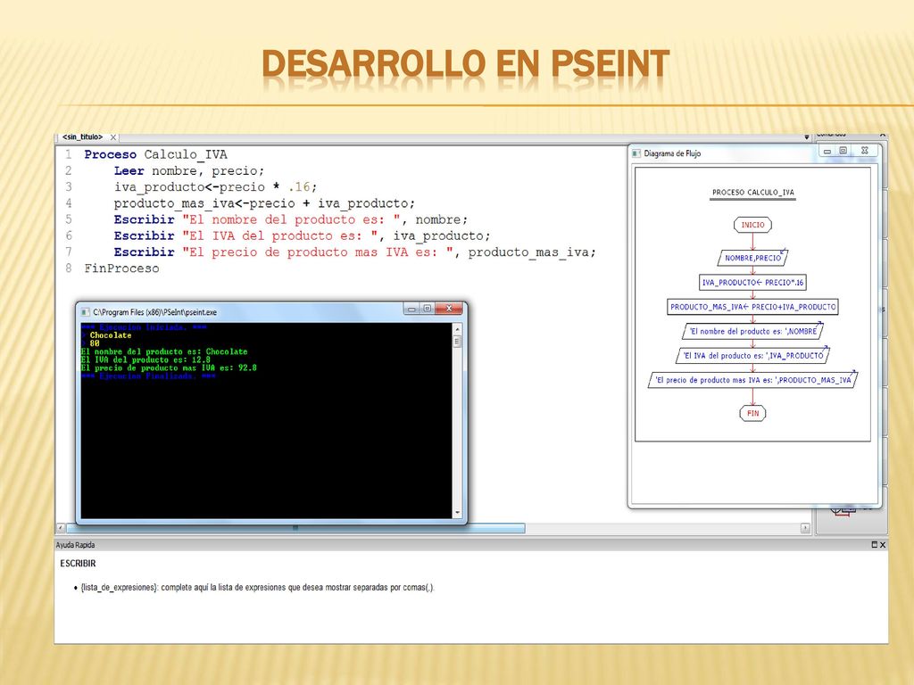
Task: Minimize the Diagrama de Flujo window
Action: (x=827, y=151)
